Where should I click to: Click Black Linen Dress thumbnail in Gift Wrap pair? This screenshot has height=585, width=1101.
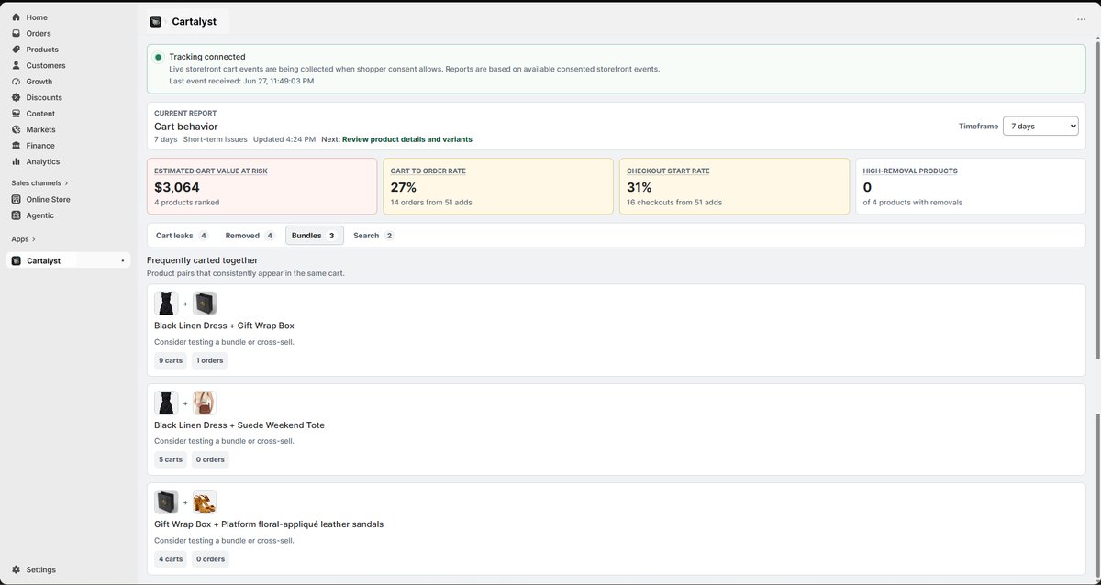pos(166,304)
